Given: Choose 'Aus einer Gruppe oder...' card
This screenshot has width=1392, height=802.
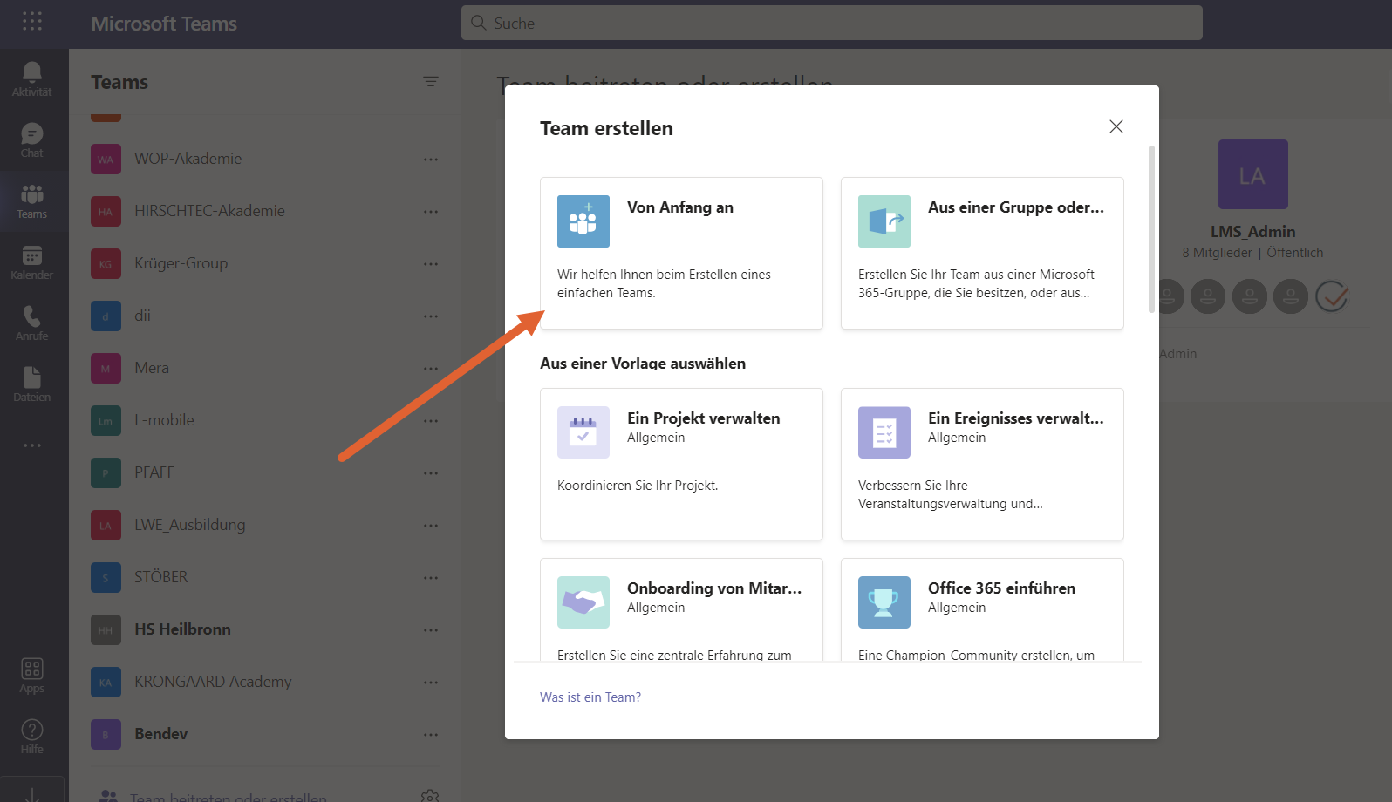Looking at the screenshot, I should (981, 253).
